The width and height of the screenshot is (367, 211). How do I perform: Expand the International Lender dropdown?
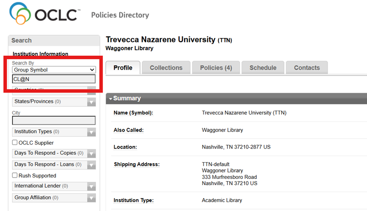92,186
